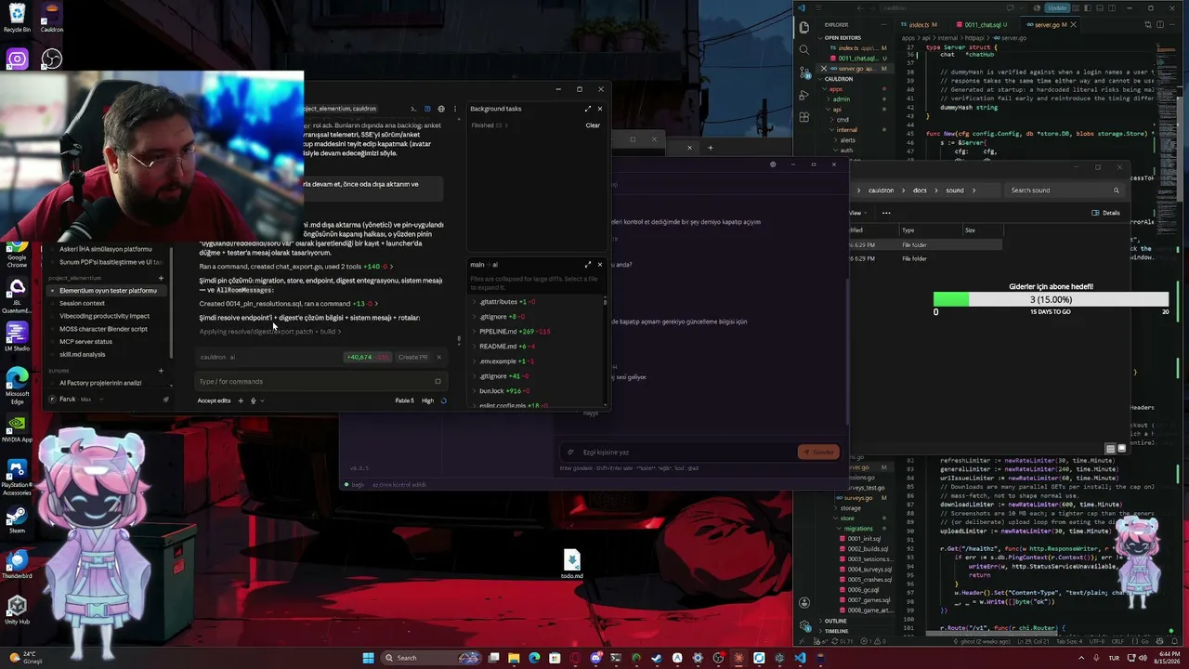Open Source Control in VS Code activity bar
1189x669 pixels.
(804, 71)
